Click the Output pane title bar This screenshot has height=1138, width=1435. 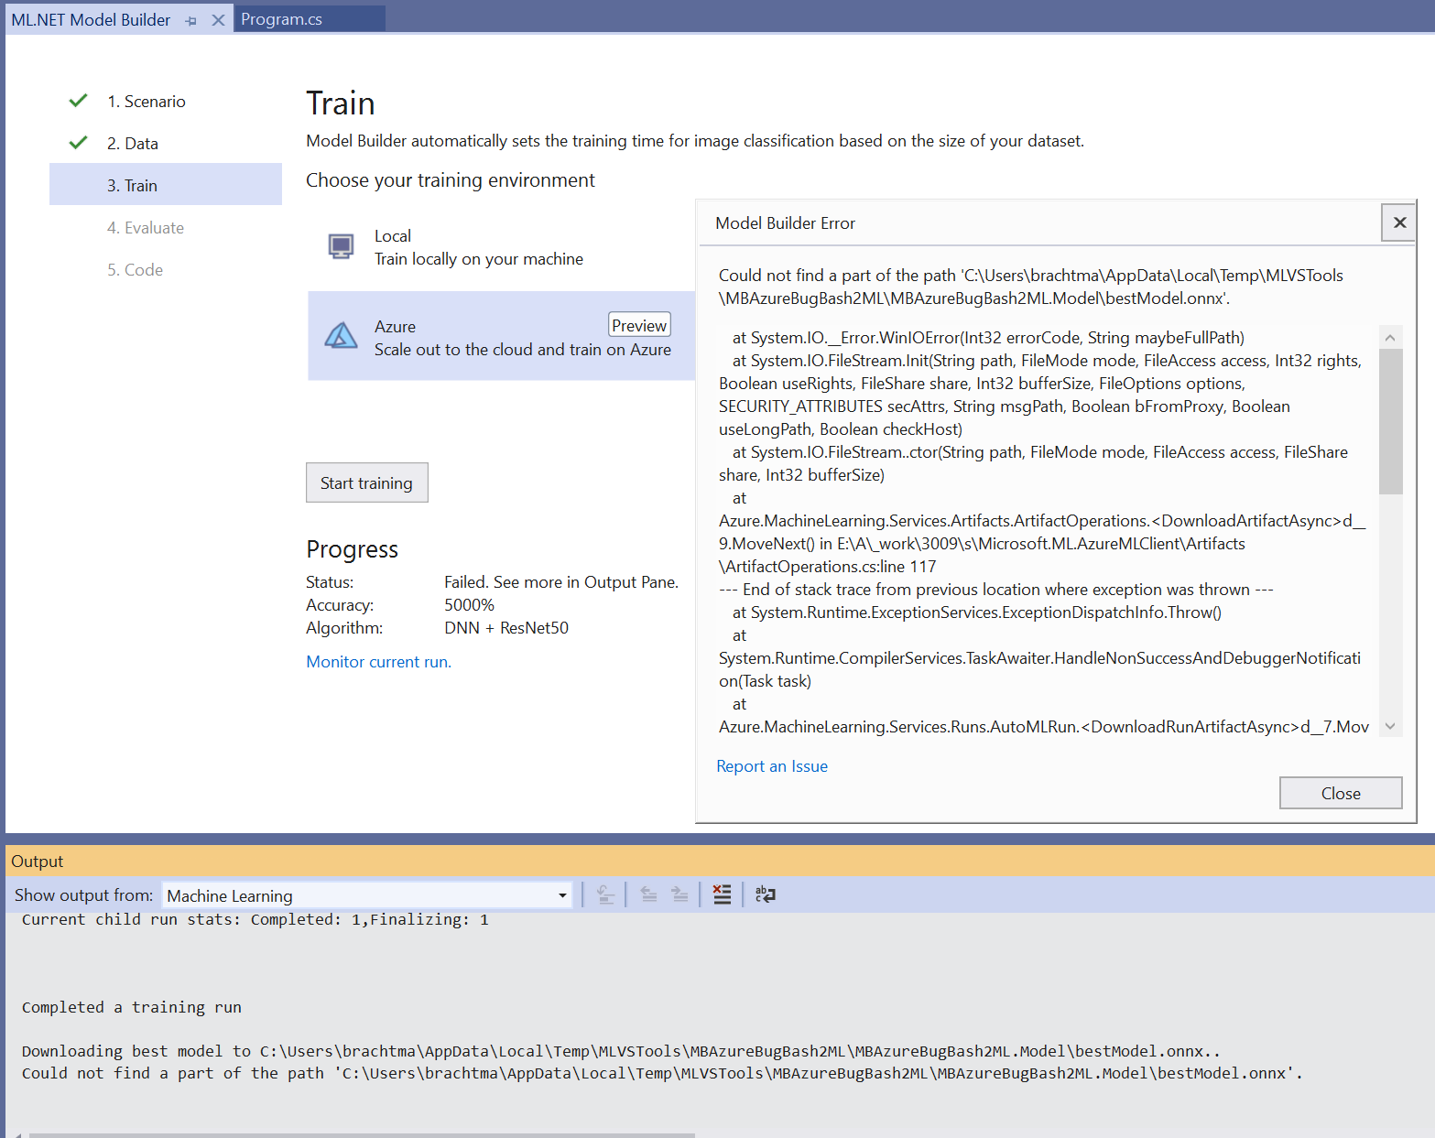pos(720,862)
